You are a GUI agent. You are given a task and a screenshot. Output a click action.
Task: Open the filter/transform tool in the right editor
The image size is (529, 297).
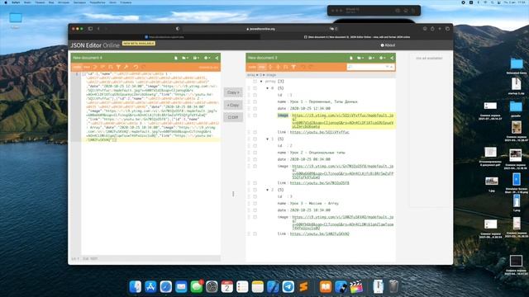click(x=293, y=67)
